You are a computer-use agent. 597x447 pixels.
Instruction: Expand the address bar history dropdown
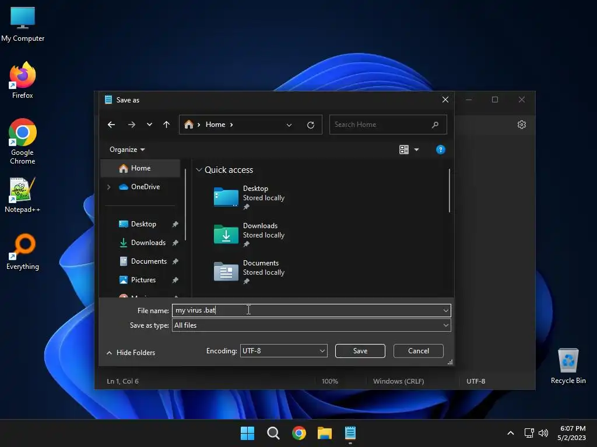[x=289, y=125]
